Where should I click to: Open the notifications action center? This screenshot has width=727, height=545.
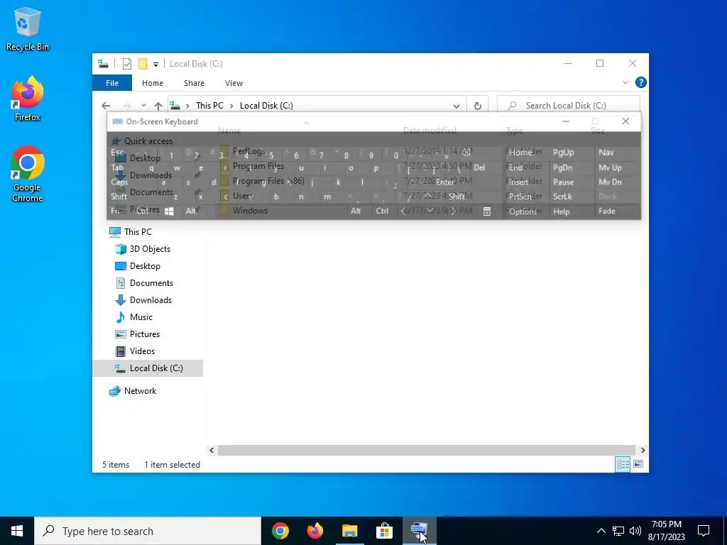[x=704, y=531]
